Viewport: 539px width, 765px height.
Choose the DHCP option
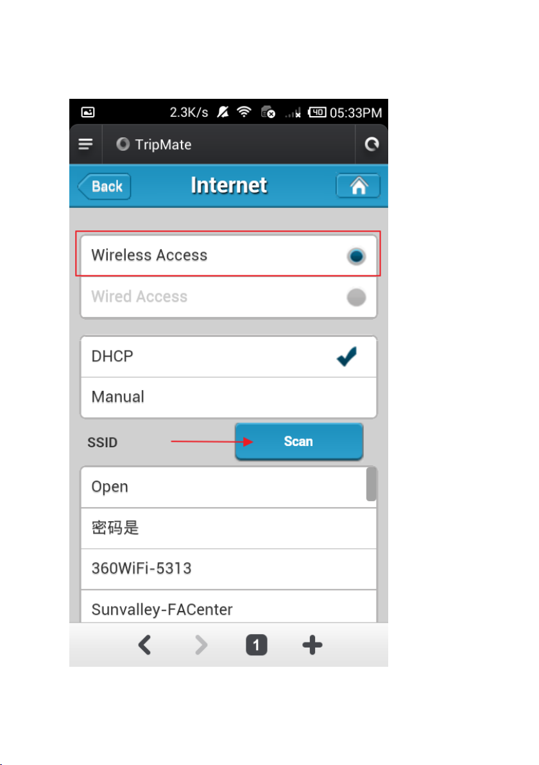229,356
